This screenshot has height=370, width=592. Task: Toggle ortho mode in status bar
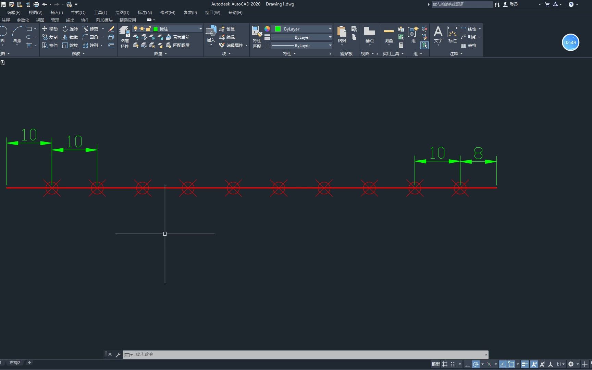(x=467, y=364)
